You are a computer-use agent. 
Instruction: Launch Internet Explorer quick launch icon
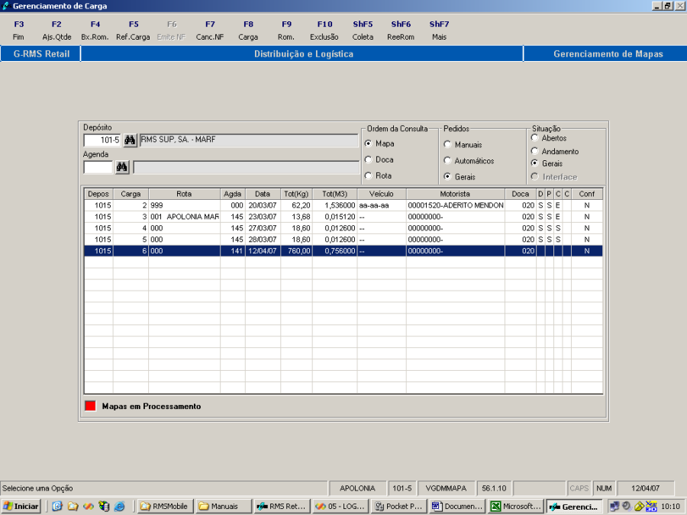point(119,507)
